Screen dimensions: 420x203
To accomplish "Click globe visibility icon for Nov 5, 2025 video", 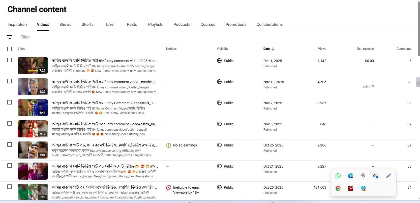I will tap(219, 124).
